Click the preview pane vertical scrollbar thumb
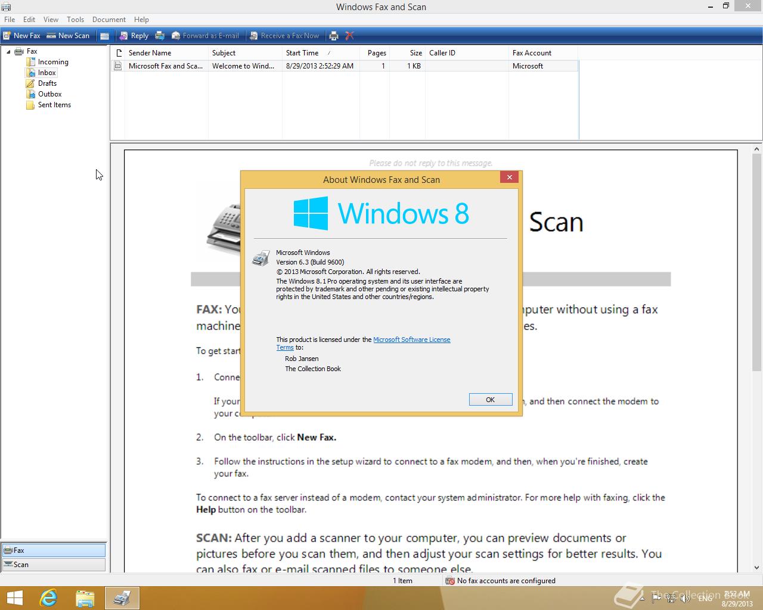Screen dimensions: 763x610 pos(757,263)
